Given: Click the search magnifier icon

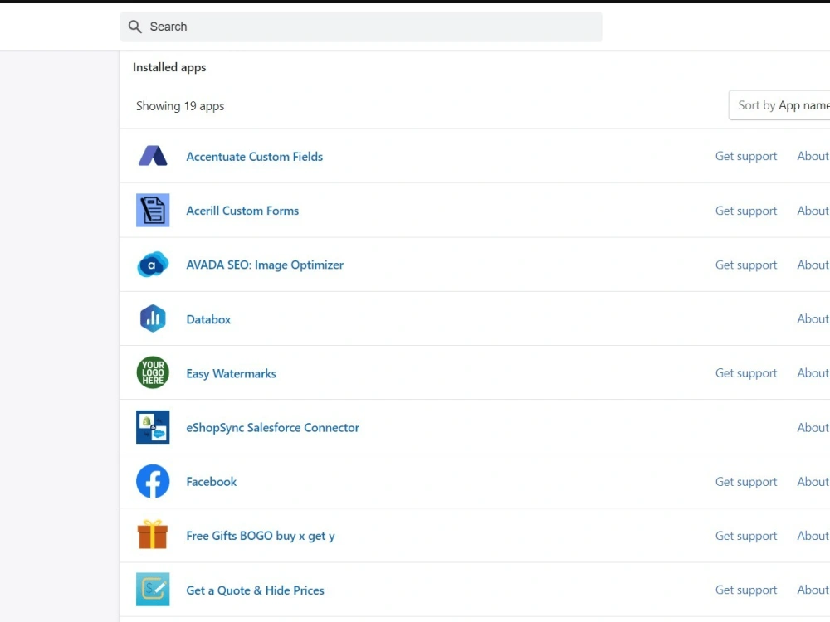Looking at the screenshot, I should [x=135, y=27].
